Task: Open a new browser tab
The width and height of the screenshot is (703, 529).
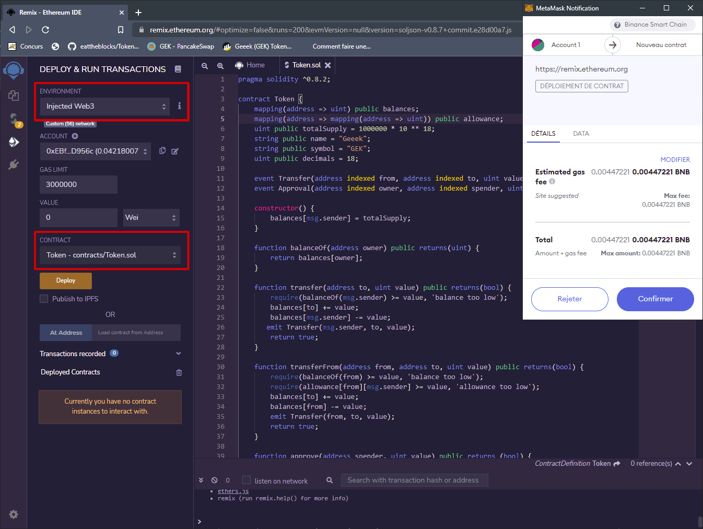Action: tap(138, 12)
